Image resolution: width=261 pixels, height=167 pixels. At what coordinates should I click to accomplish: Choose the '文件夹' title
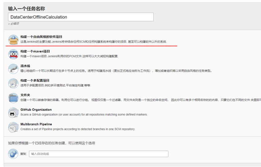coord(25,95)
